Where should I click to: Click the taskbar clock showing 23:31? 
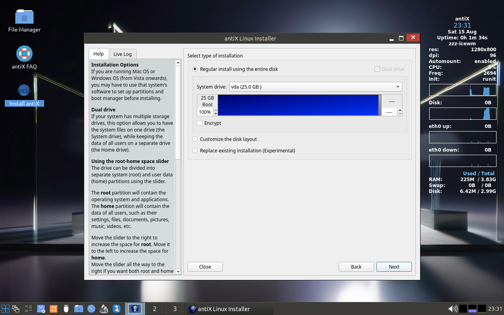pyautogui.click(x=495, y=309)
